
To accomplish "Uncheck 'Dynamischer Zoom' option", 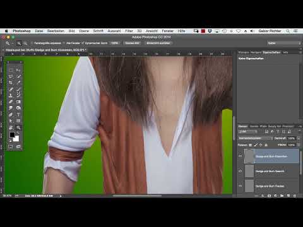I will pyautogui.click(x=83, y=43).
